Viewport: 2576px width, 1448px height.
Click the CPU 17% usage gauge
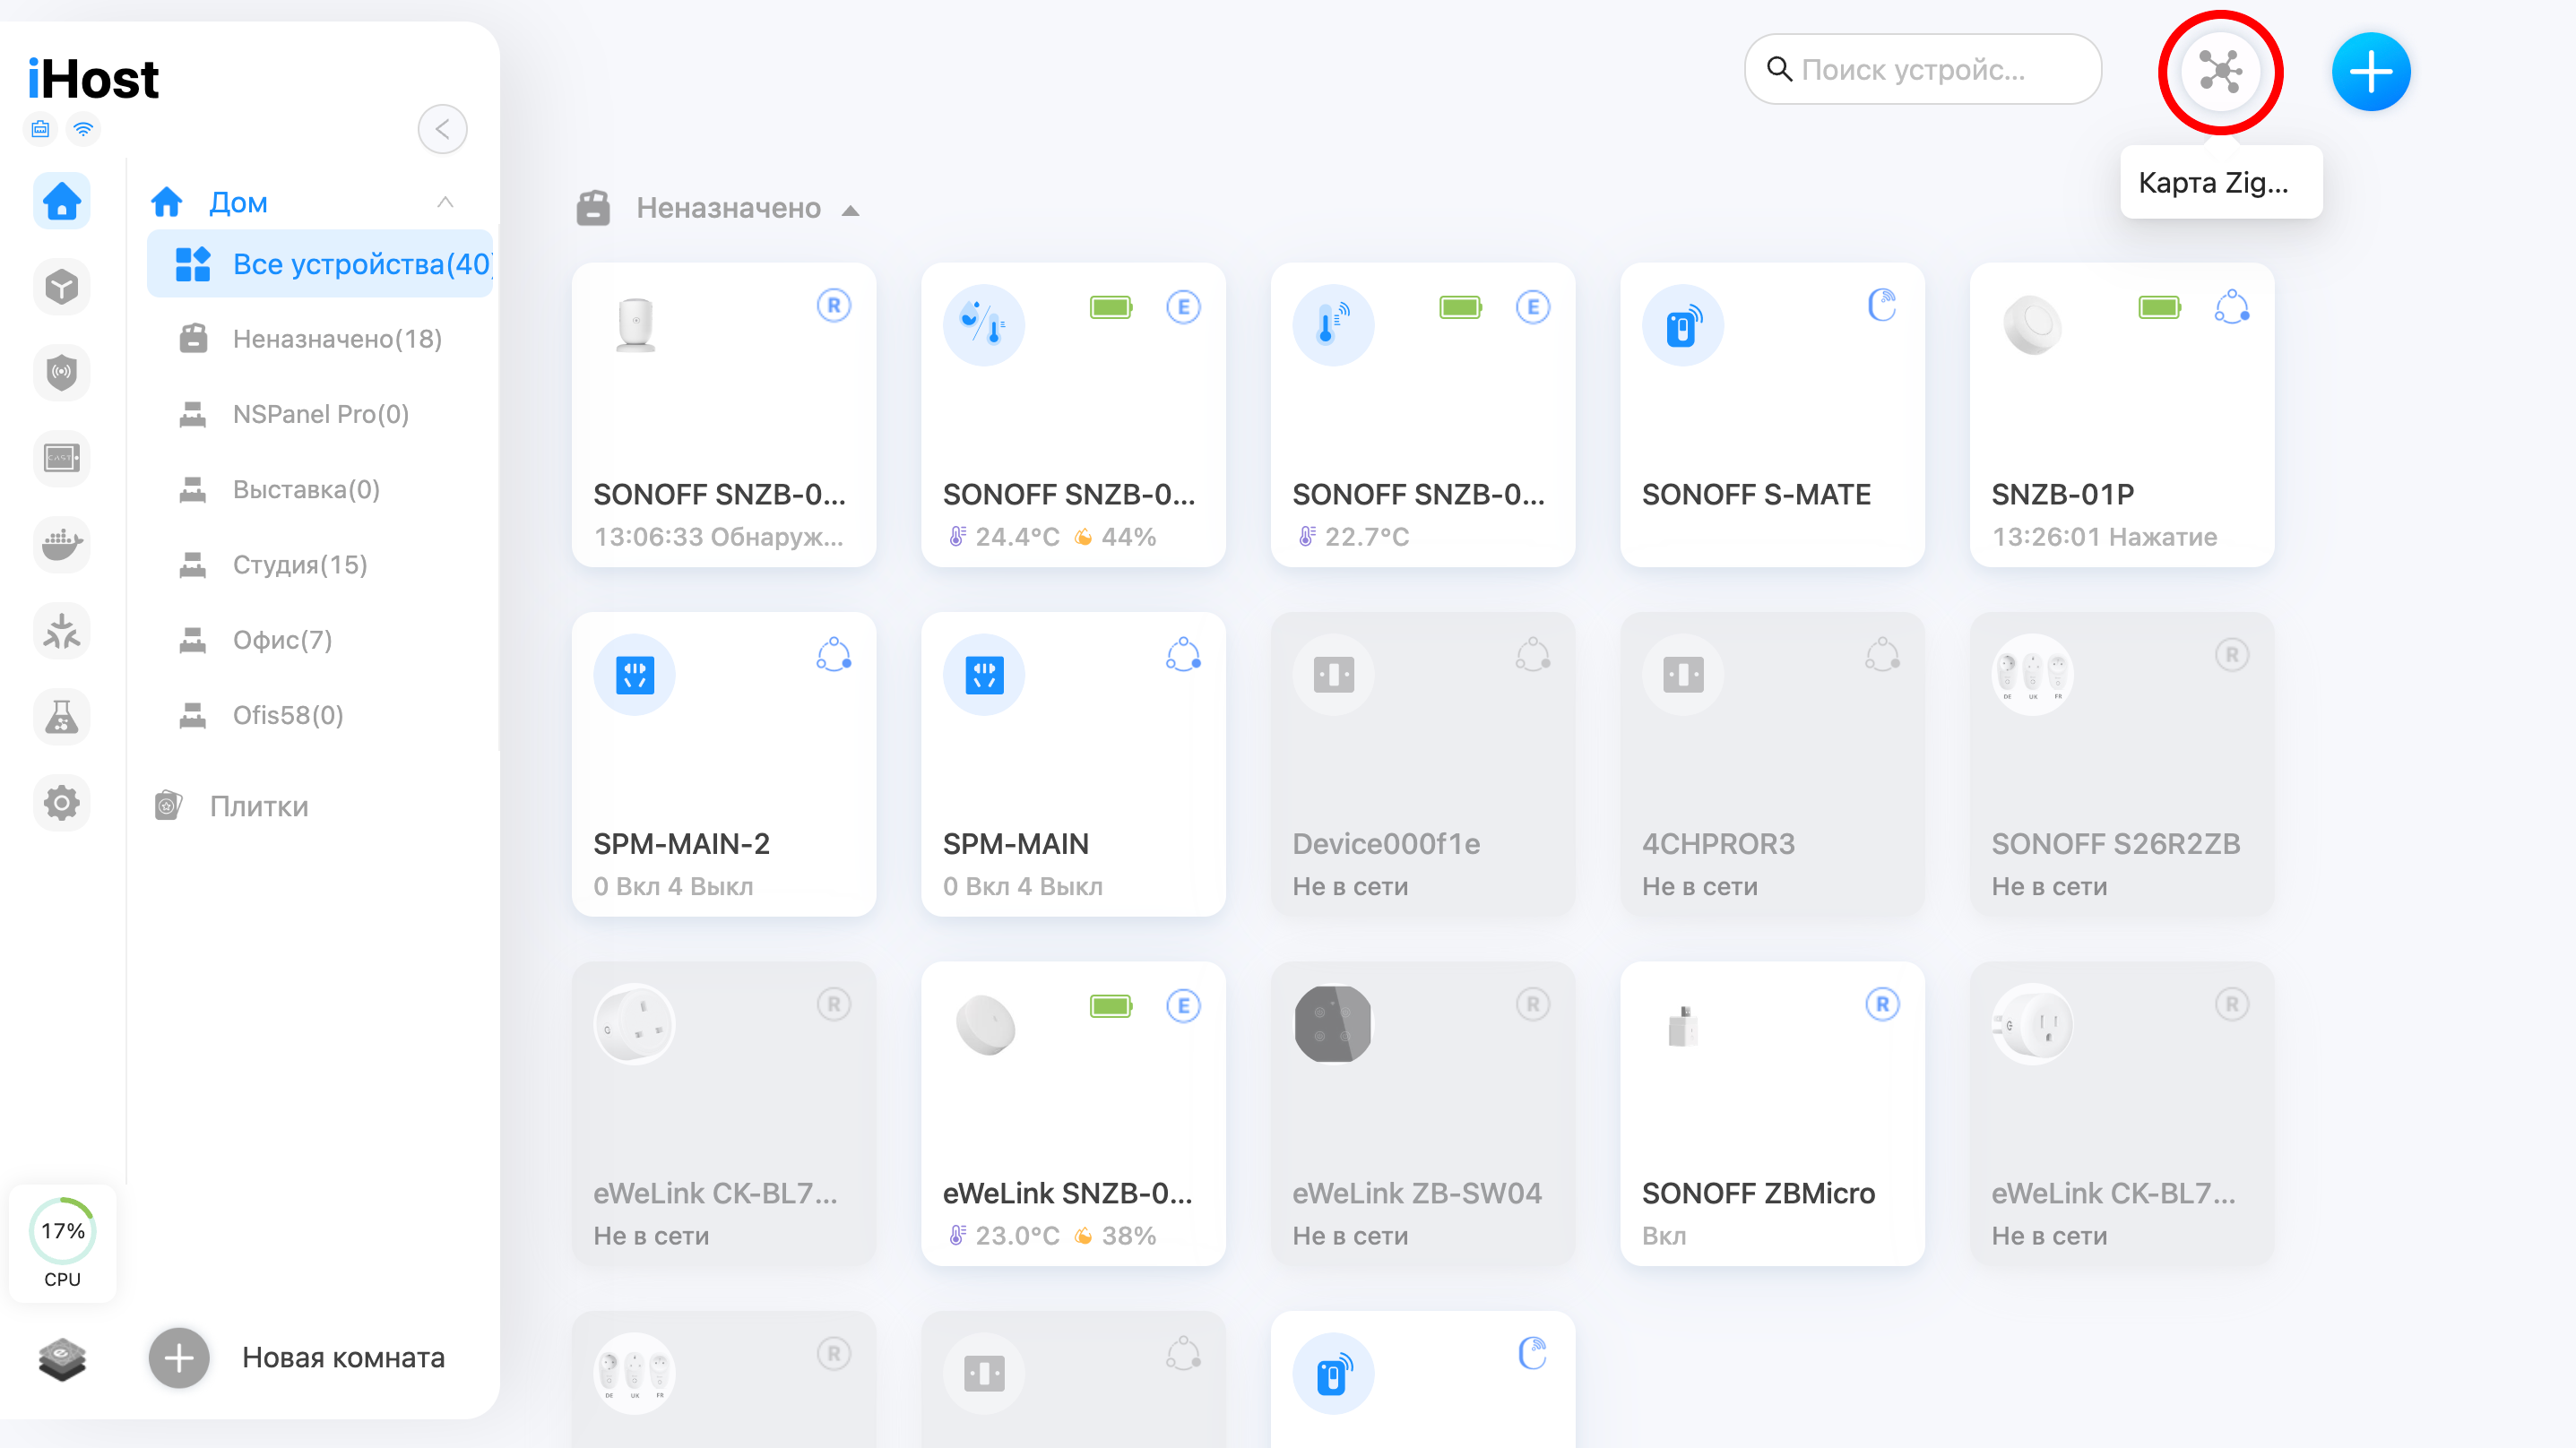coord(62,1242)
